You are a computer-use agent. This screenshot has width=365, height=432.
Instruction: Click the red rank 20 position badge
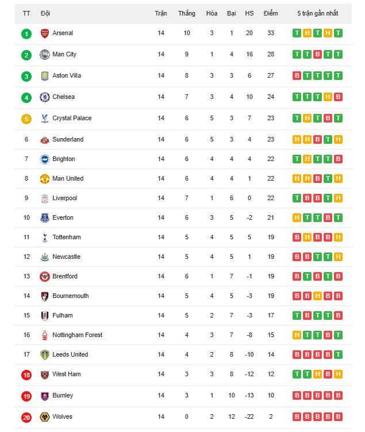26,418
